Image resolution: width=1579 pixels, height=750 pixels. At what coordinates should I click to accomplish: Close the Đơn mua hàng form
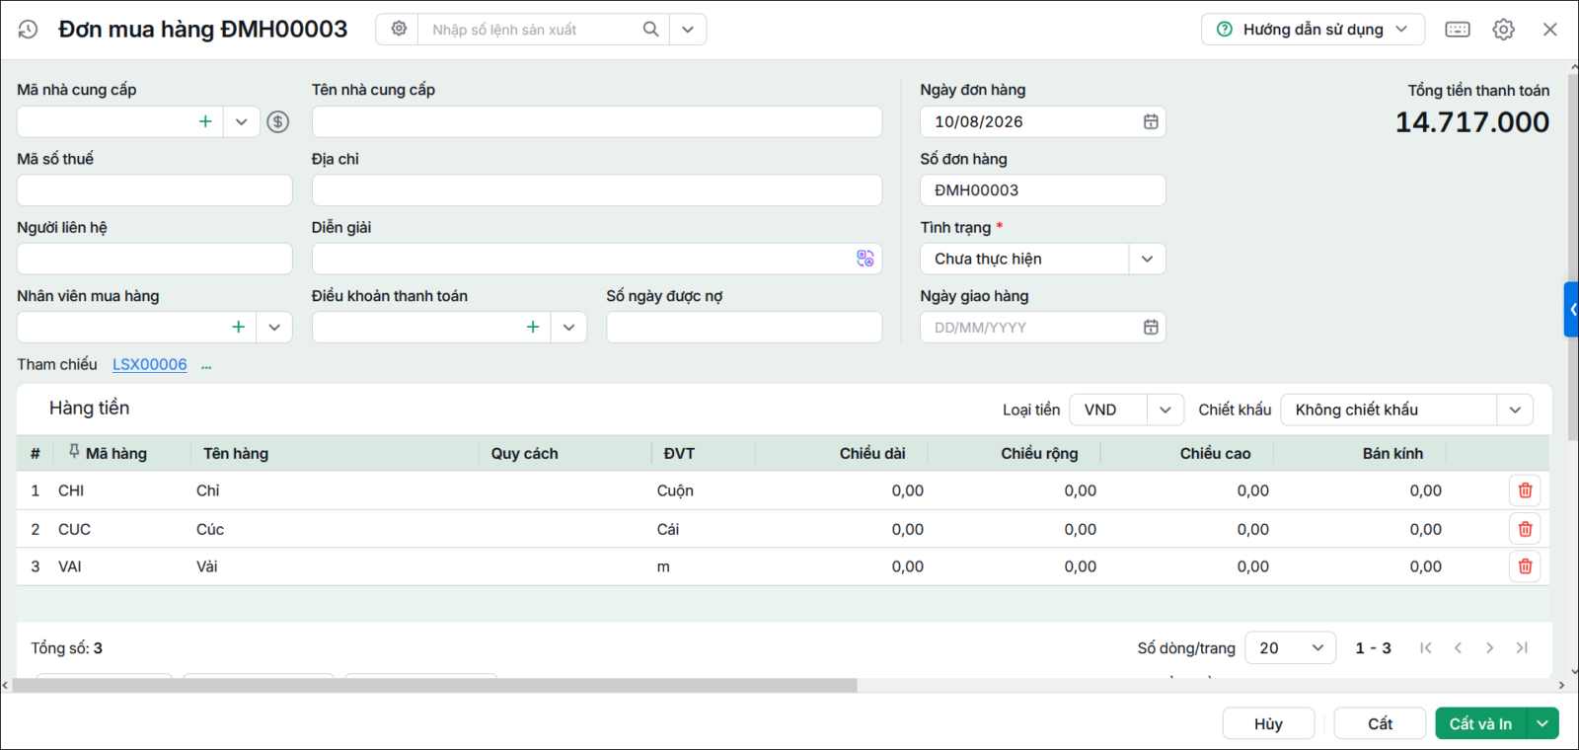(x=1550, y=30)
